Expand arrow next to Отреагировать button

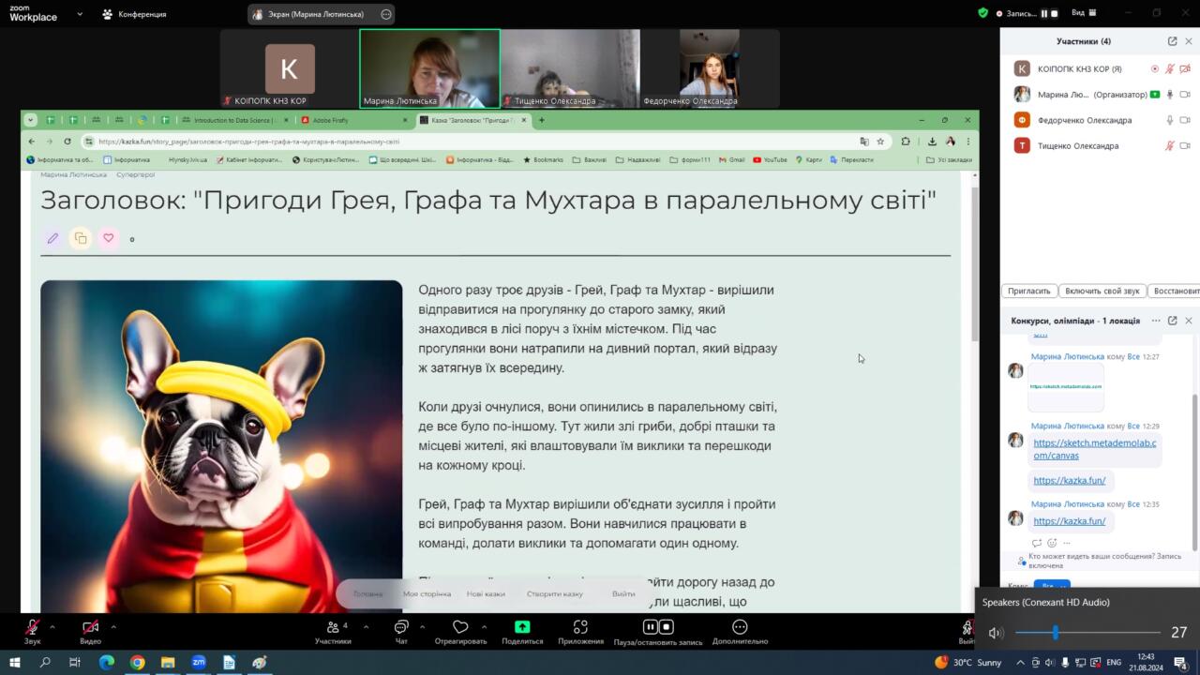(x=484, y=626)
